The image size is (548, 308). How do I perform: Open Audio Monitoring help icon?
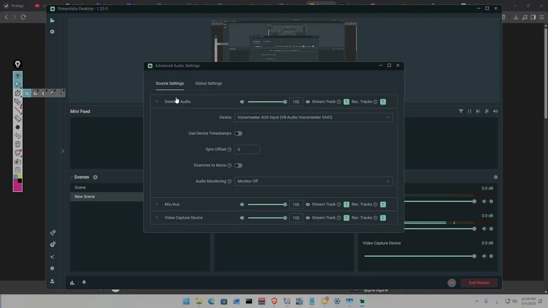click(229, 181)
